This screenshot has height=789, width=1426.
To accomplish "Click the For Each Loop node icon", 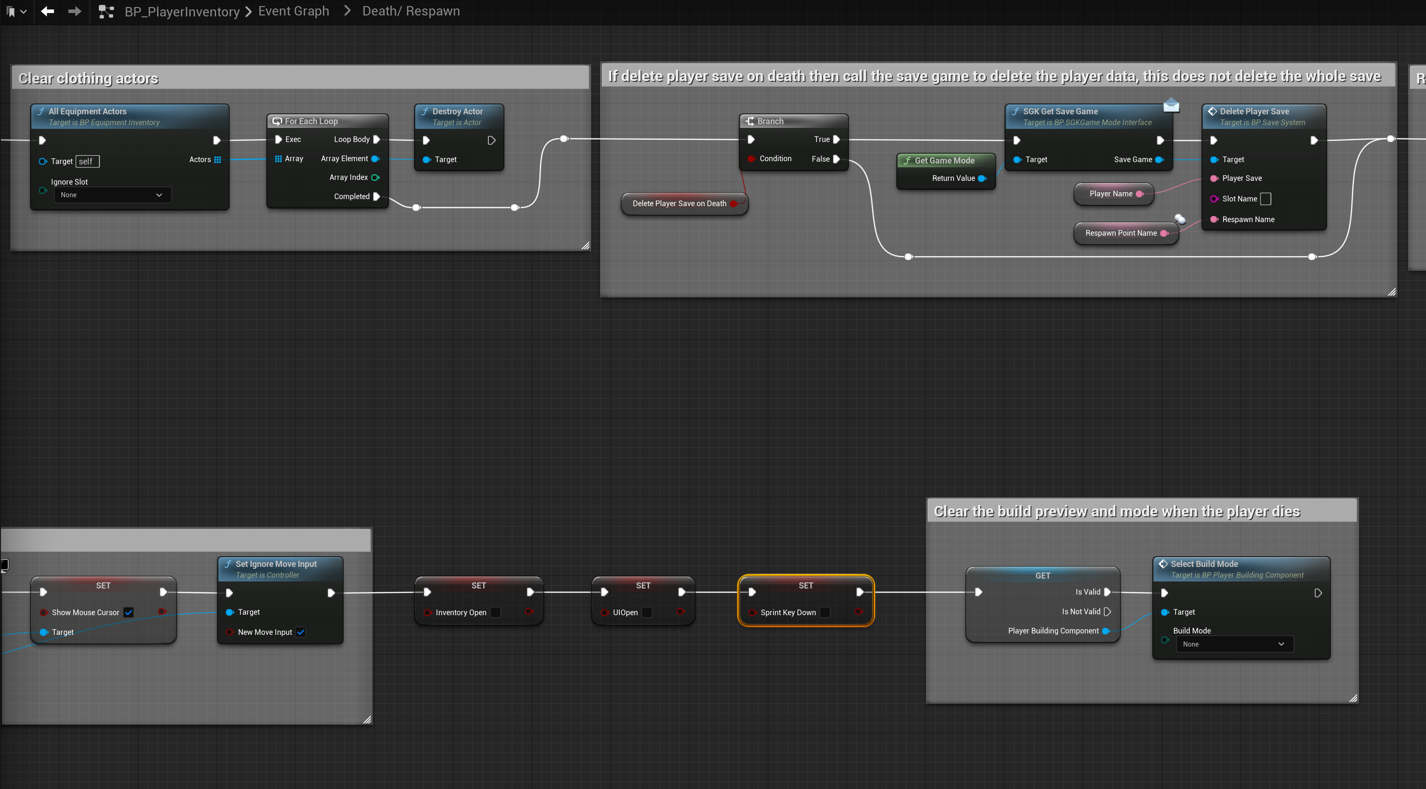I will click(x=277, y=121).
